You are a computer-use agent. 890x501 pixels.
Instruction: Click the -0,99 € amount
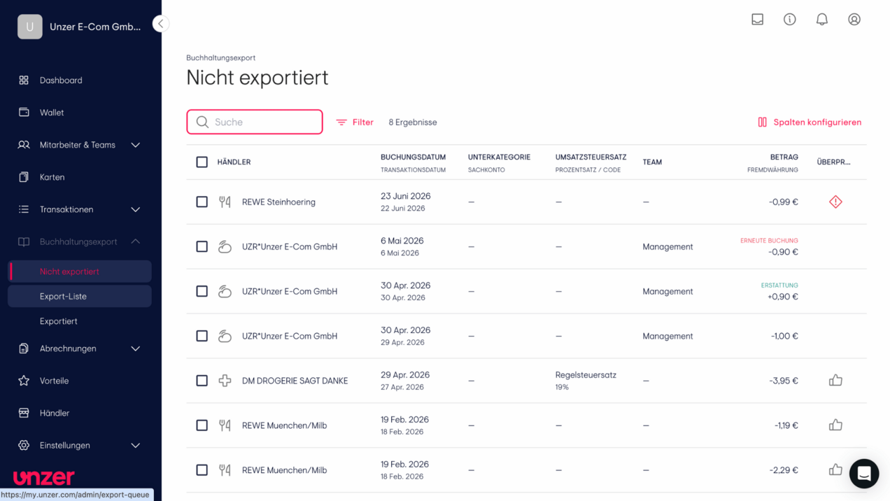point(784,202)
